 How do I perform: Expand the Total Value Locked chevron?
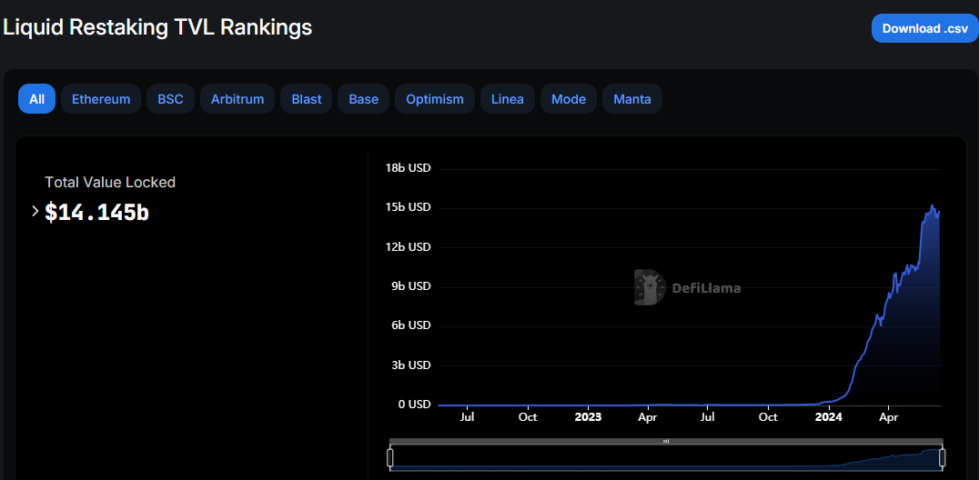[35, 212]
